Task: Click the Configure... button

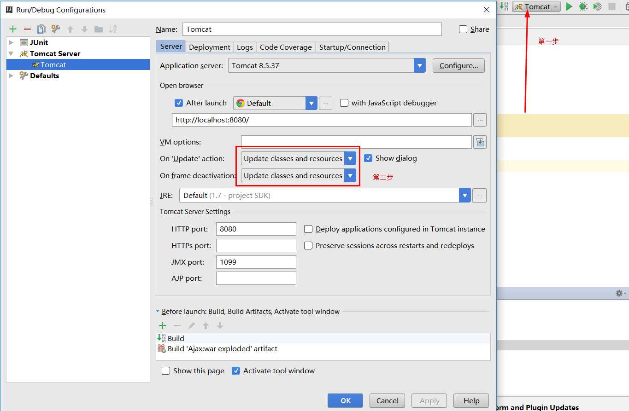Action: coord(459,65)
